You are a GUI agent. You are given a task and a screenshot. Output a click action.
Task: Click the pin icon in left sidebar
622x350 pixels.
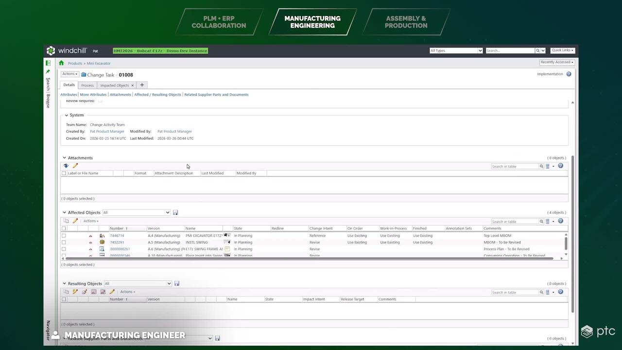click(48, 71)
